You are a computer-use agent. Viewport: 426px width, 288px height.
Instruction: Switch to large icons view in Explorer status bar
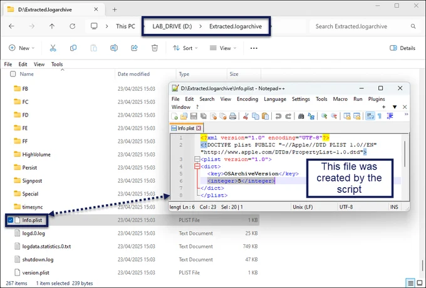pyautogui.click(x=420, y=283)
